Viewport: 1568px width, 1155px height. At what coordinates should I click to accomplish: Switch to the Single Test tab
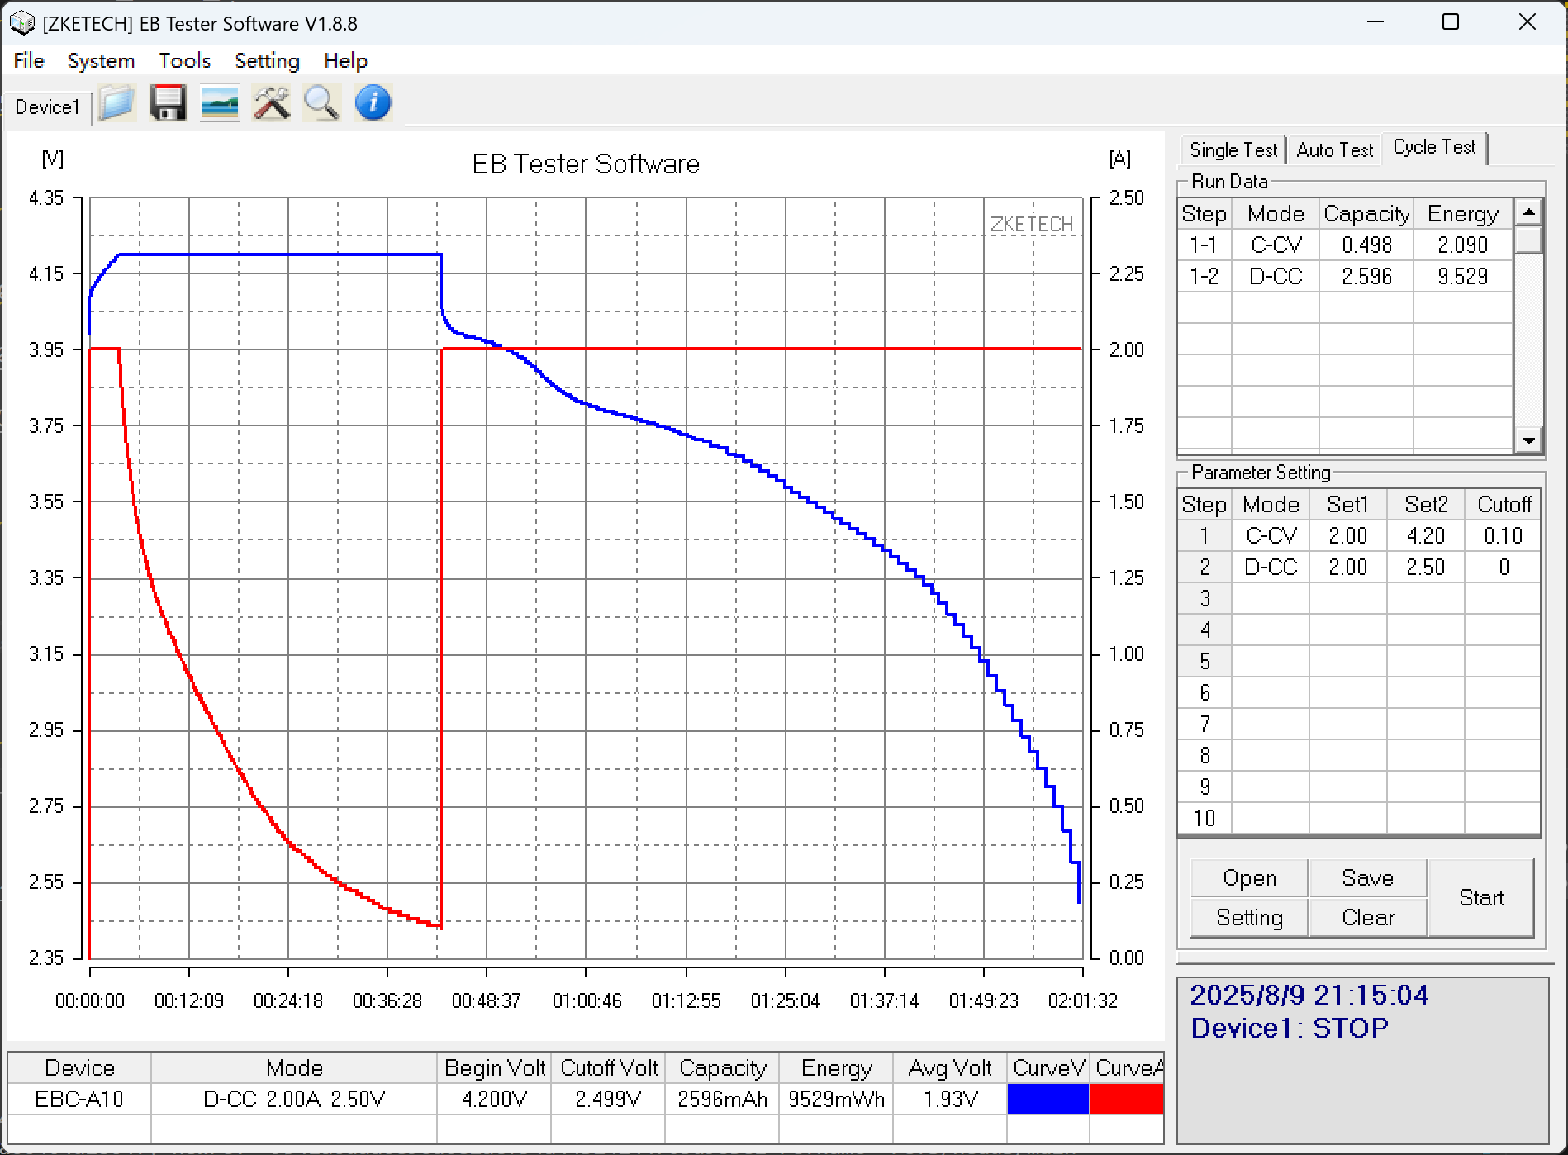pyautogui.click(x=1233, y=150)
